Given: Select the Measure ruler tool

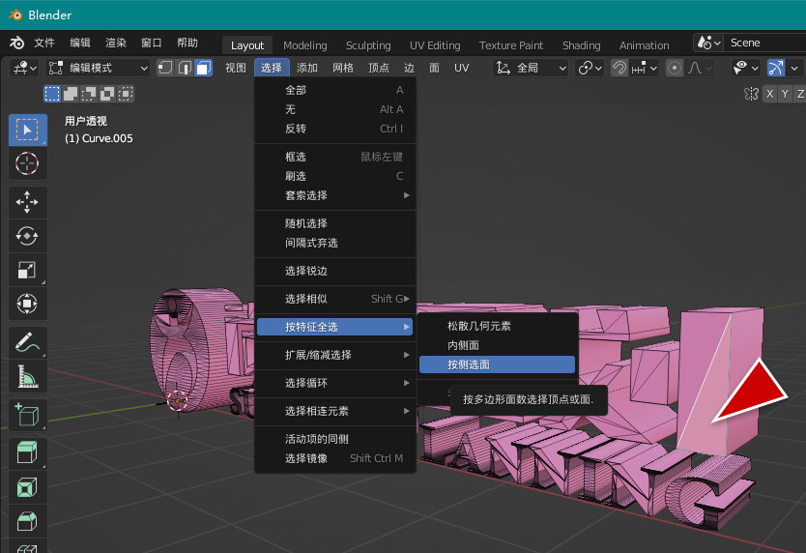Looking at the screenshot, I should click(27, 377).
